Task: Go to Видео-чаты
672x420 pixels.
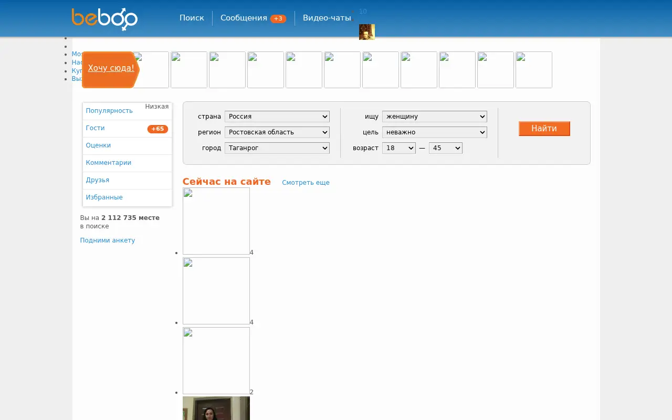Action: 327,18
